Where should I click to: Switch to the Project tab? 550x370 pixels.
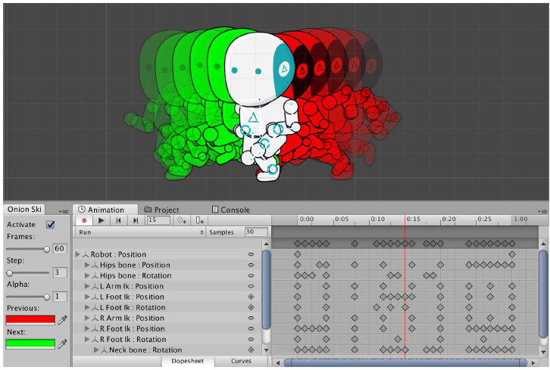(161, 210)
